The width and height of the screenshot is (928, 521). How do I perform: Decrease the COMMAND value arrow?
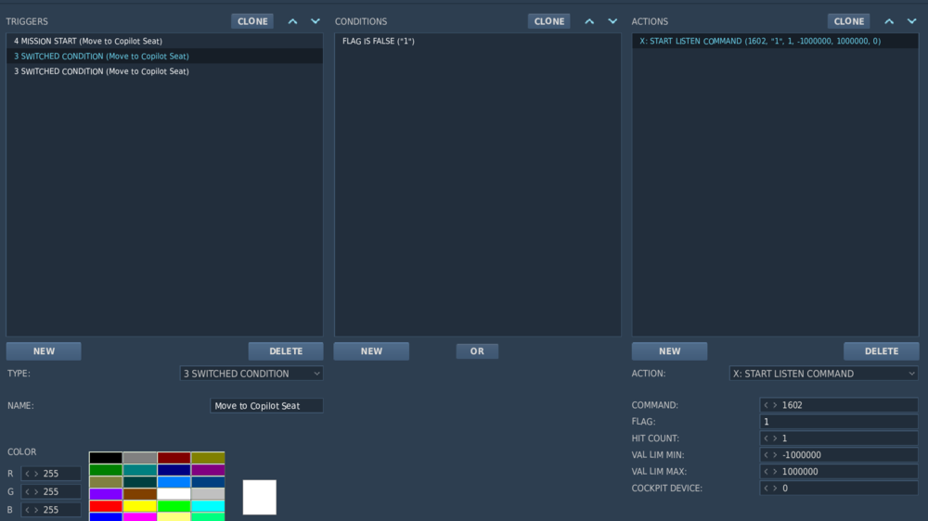[766, 405]
